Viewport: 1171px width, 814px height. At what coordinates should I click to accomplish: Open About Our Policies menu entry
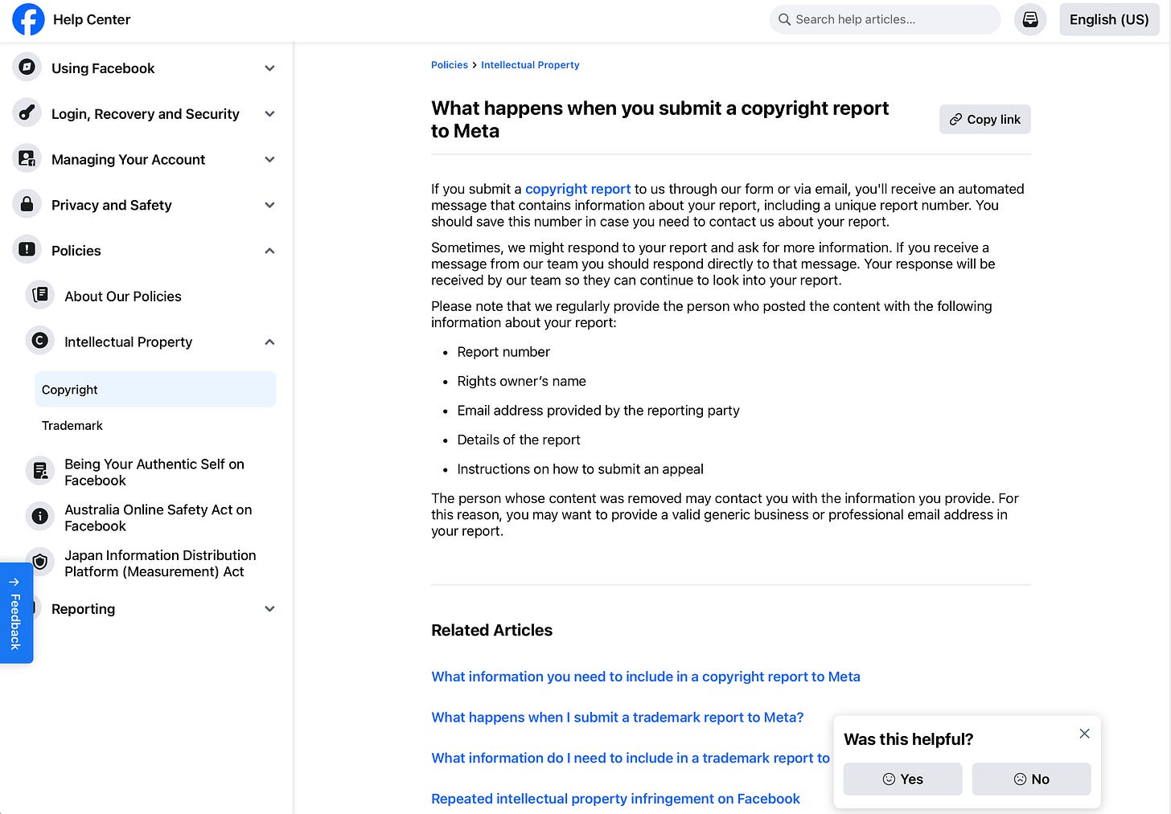123,297
